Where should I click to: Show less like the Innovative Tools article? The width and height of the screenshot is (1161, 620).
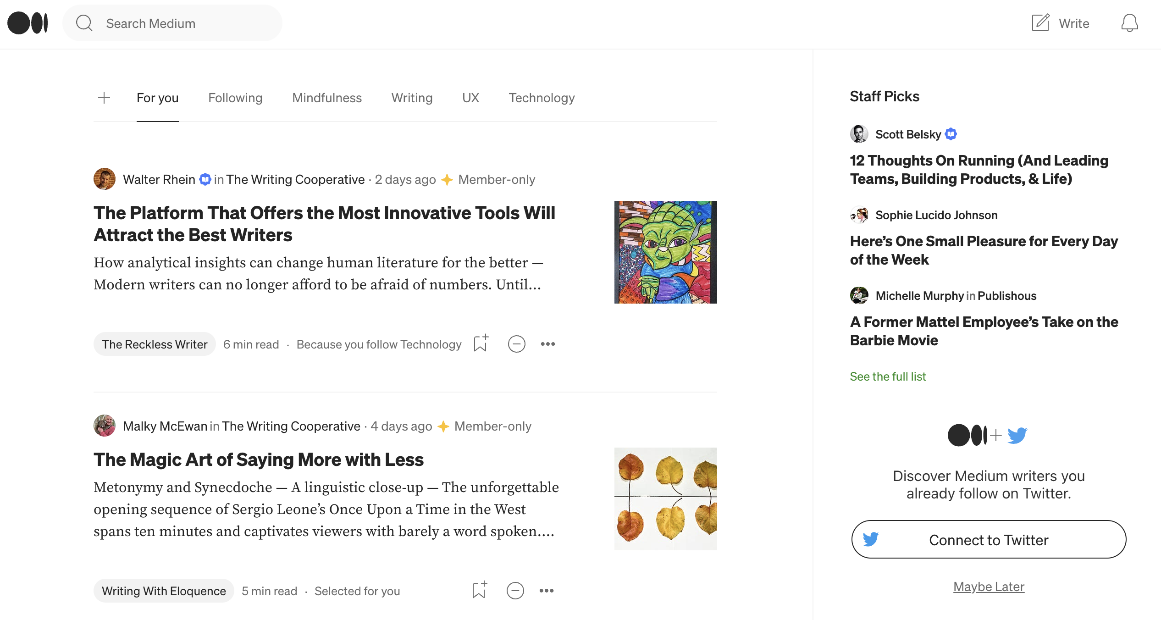point(516,344)
